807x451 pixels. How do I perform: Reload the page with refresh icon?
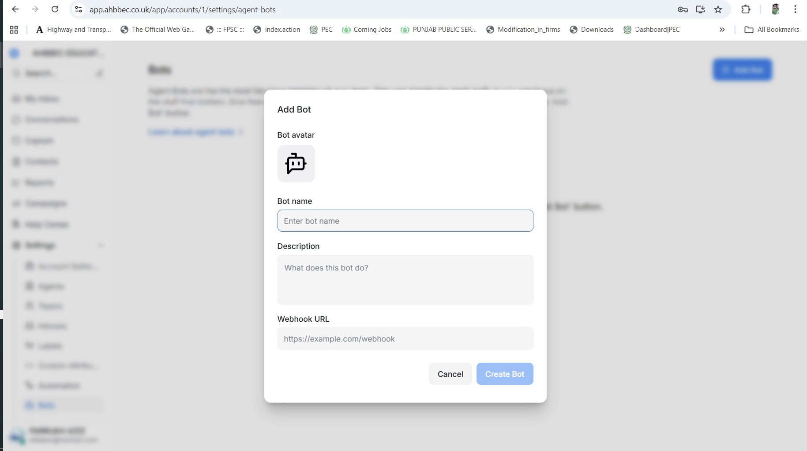tap(55, 9)
